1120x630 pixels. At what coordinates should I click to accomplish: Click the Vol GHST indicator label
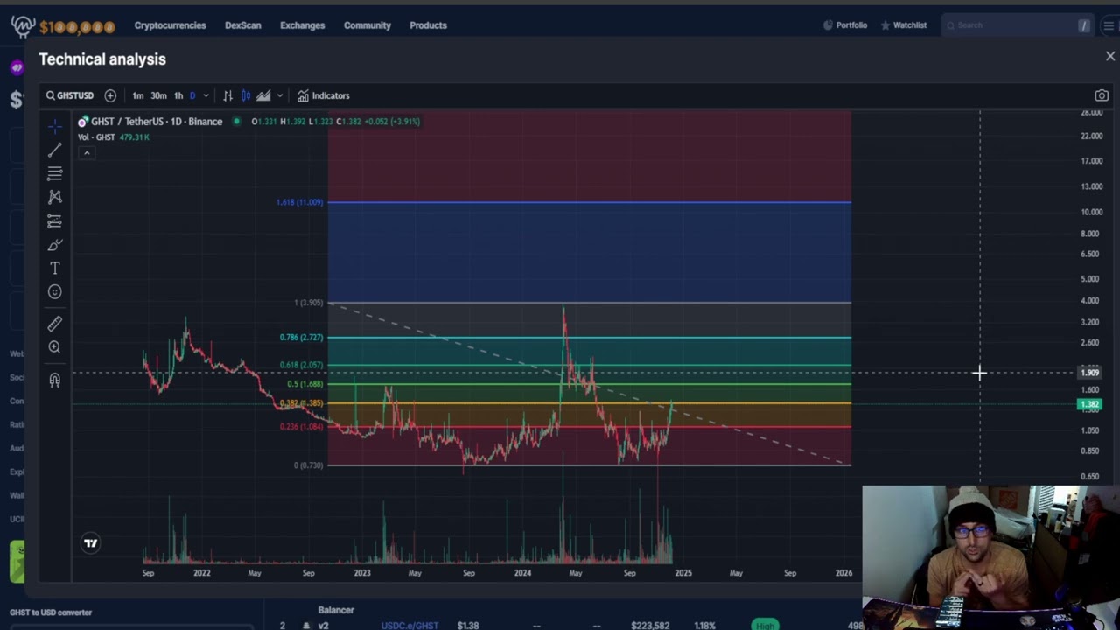(96, 137)
